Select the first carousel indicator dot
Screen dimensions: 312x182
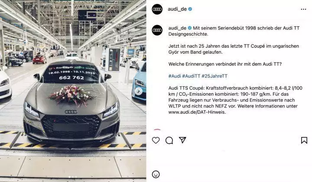[69, 177]
